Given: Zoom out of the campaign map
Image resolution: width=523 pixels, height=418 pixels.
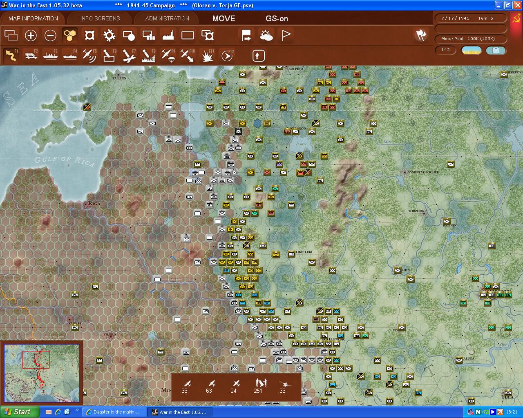Looking at the screenshot, I should [x=50, y=36].
